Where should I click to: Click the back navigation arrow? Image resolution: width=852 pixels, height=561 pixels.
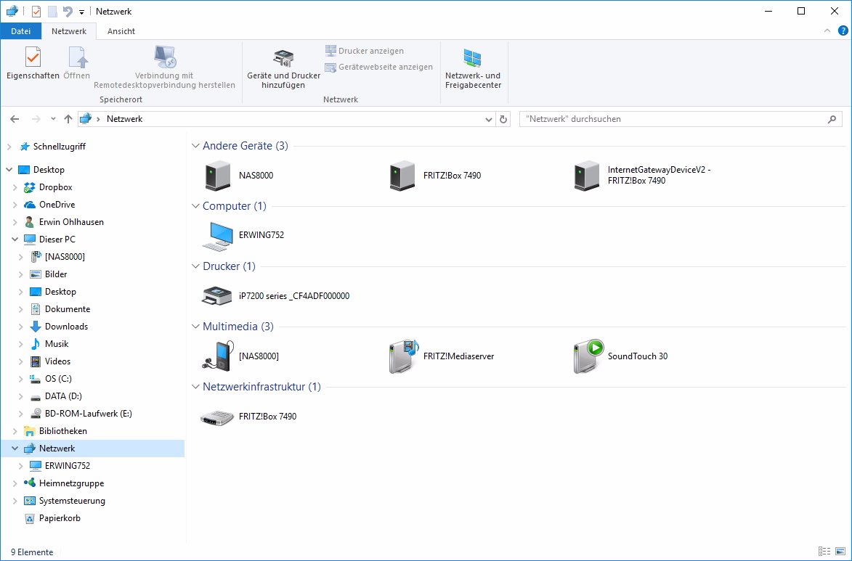tap(15, 120)
